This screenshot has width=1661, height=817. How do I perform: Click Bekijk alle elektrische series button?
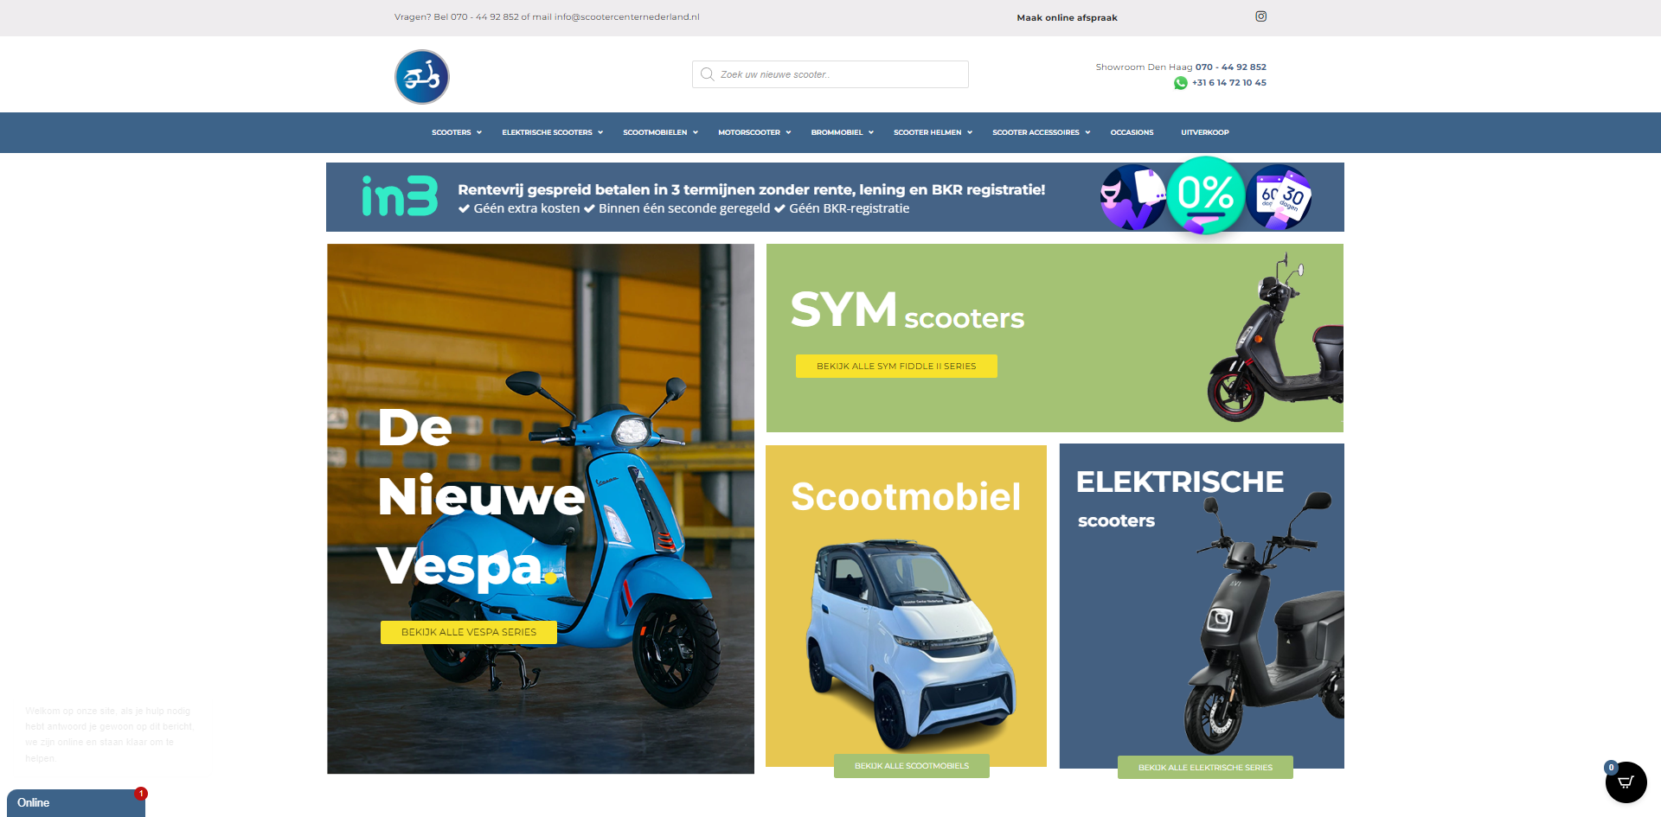(1205, 768)
